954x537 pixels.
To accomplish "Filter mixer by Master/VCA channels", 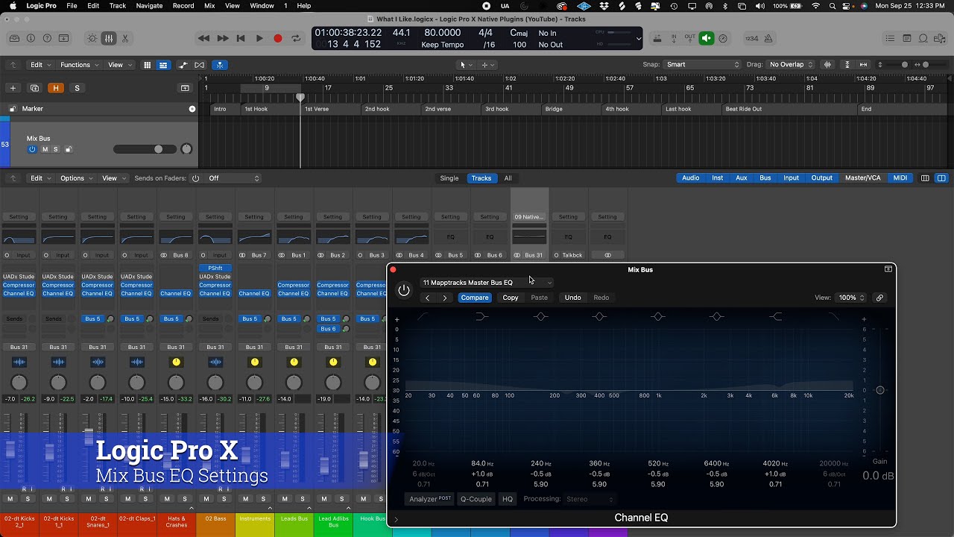I will click(863, 178).
